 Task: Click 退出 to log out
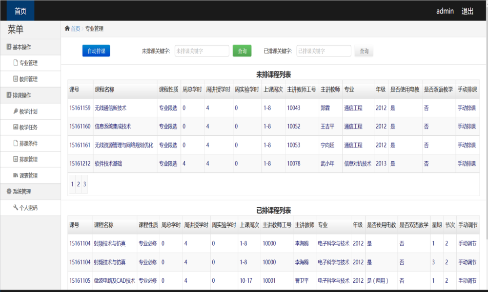tap(467, 11)
